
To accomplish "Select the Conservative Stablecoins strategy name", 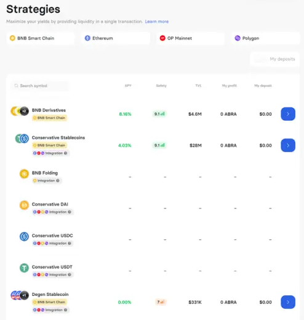I will [58, 137].
